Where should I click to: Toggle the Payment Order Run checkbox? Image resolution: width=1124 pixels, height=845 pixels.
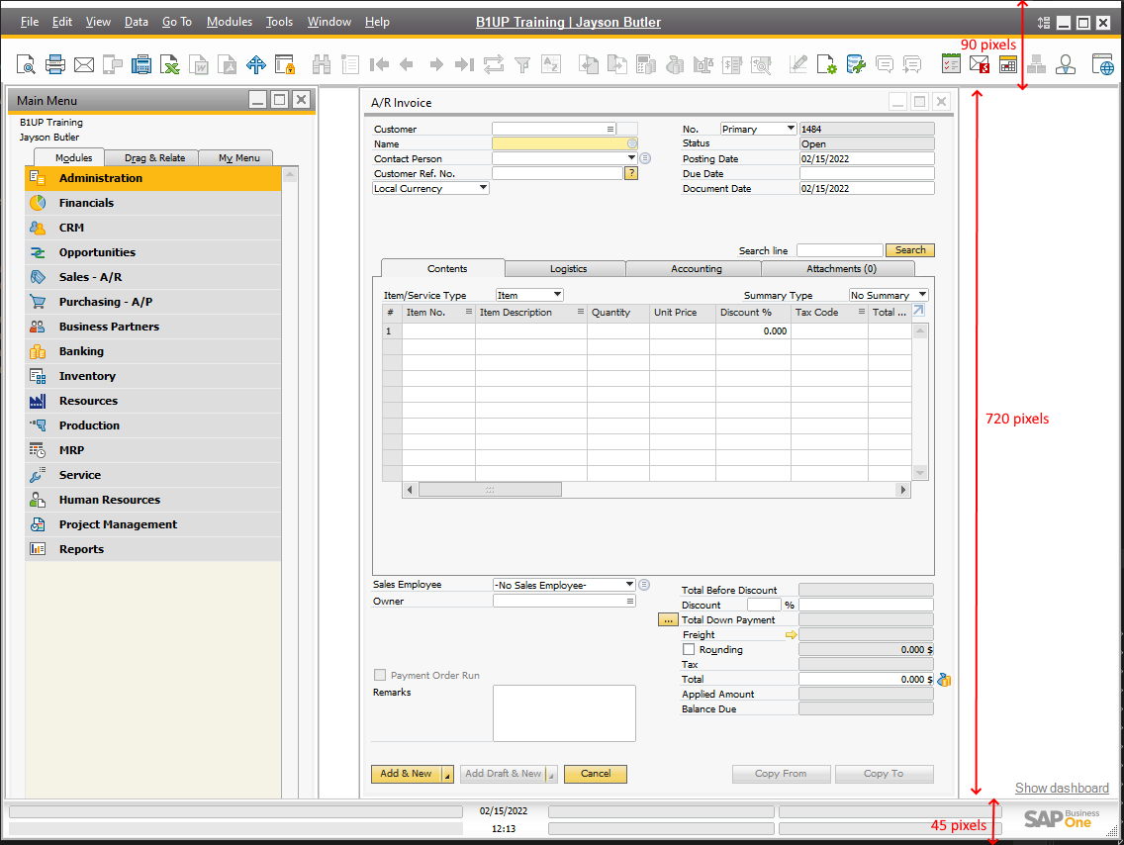click(380, 675)
